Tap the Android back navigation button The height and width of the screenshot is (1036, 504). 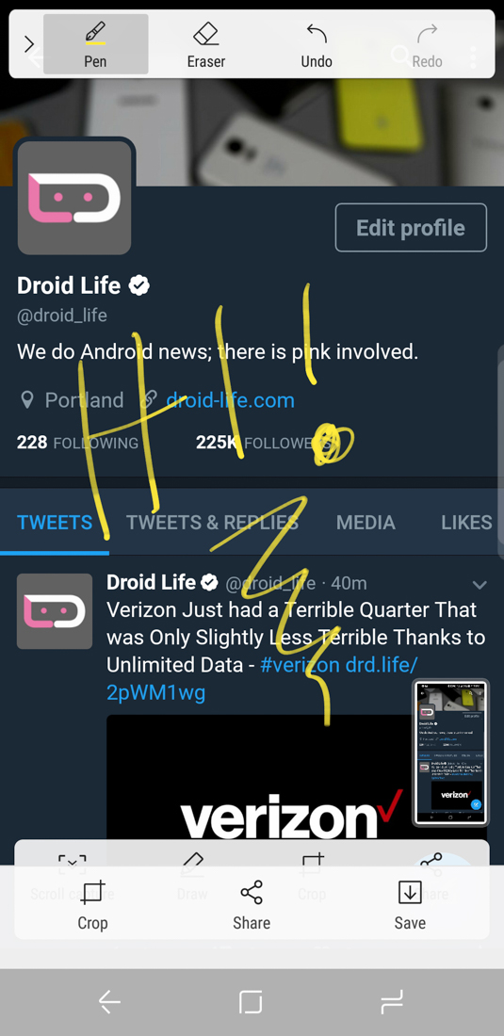[109, 1002]
